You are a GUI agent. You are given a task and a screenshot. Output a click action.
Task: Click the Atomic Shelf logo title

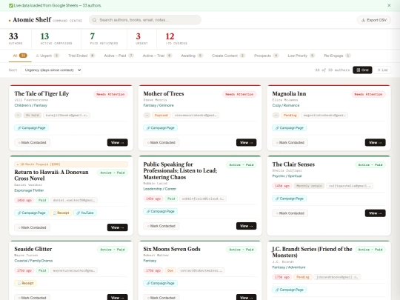tap(32, 20)
